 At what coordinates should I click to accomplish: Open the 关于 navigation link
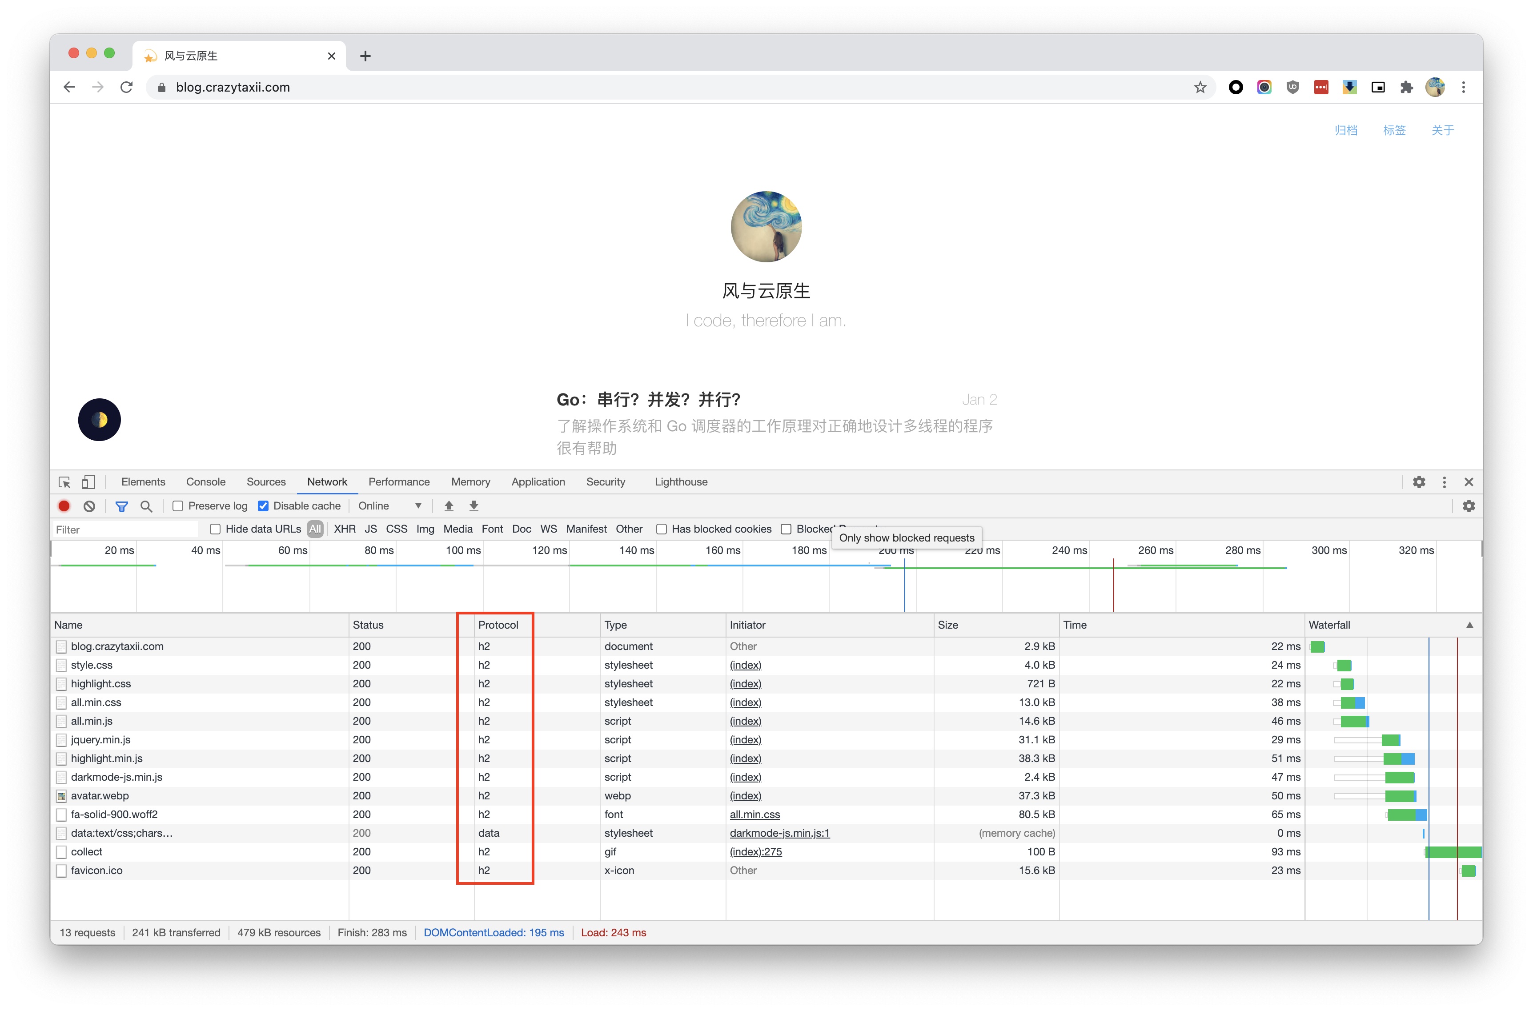pyautogui.click(x=1443, y=130)
